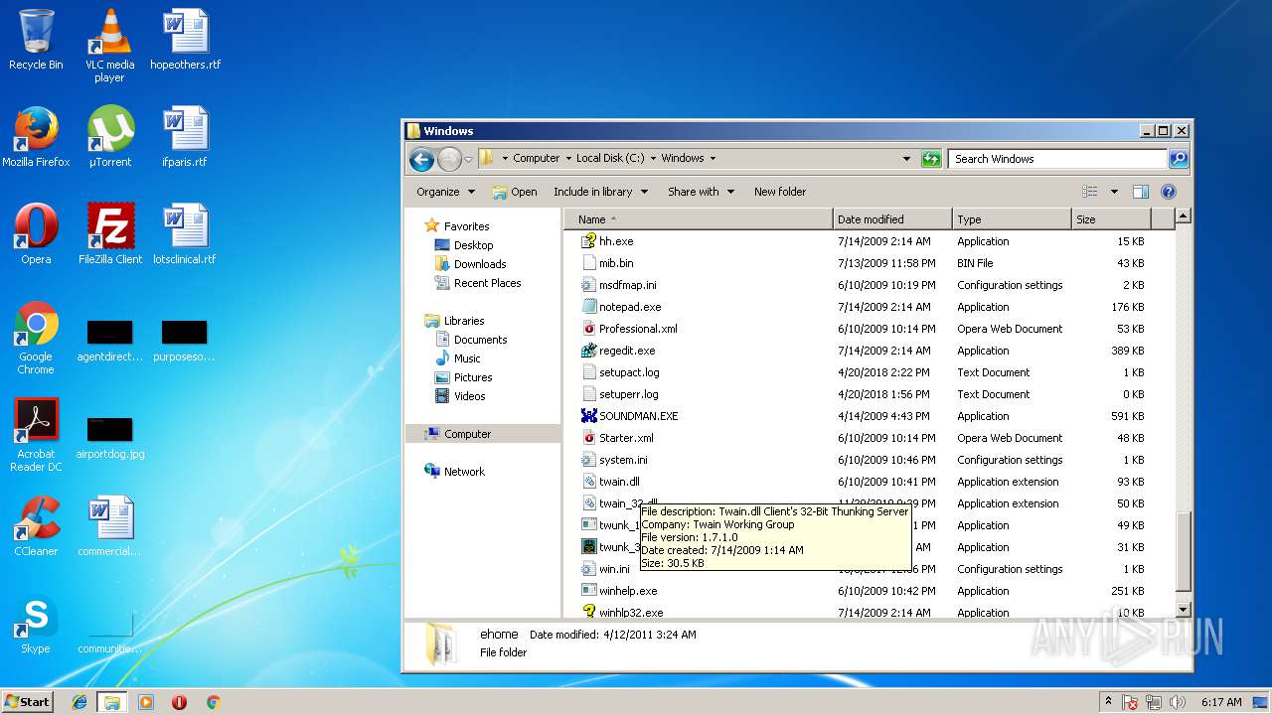Open Documents library in navigation pane

point(480,340)
